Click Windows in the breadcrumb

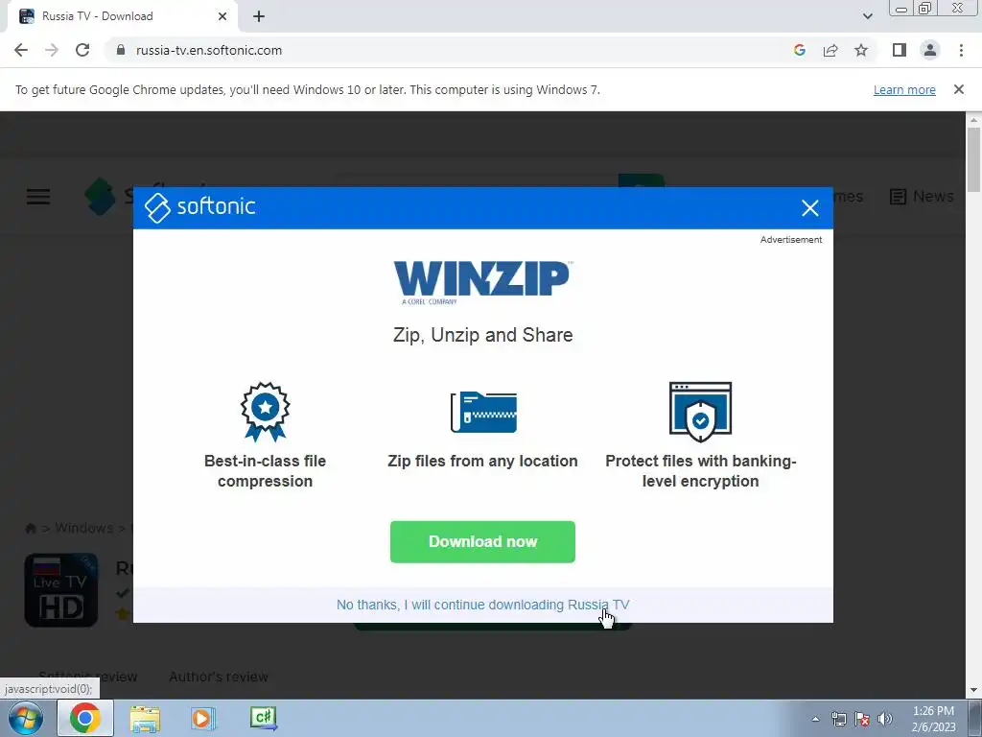click(84, 528)
